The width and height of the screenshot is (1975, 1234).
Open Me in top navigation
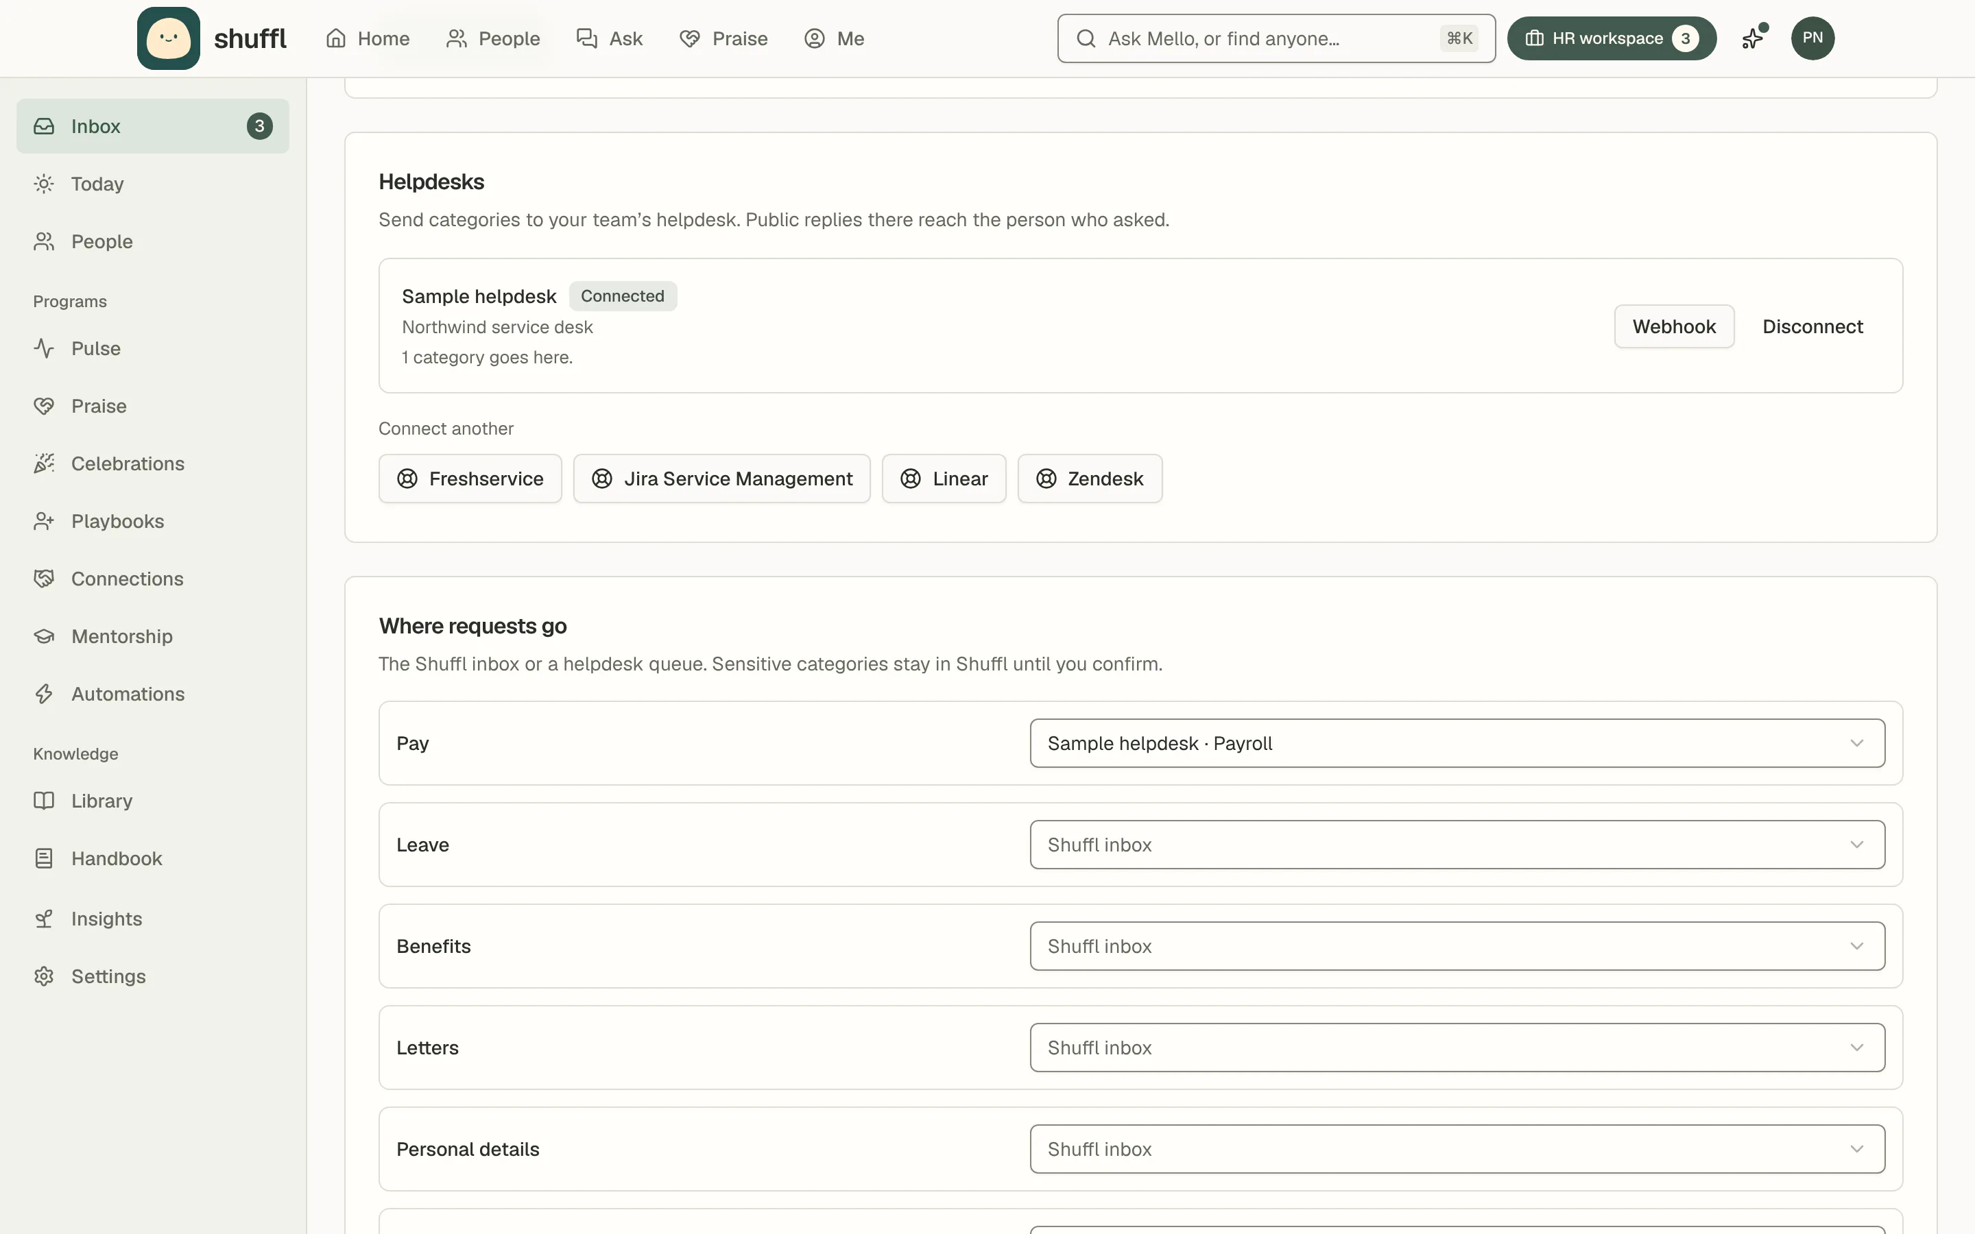(834, 38)
